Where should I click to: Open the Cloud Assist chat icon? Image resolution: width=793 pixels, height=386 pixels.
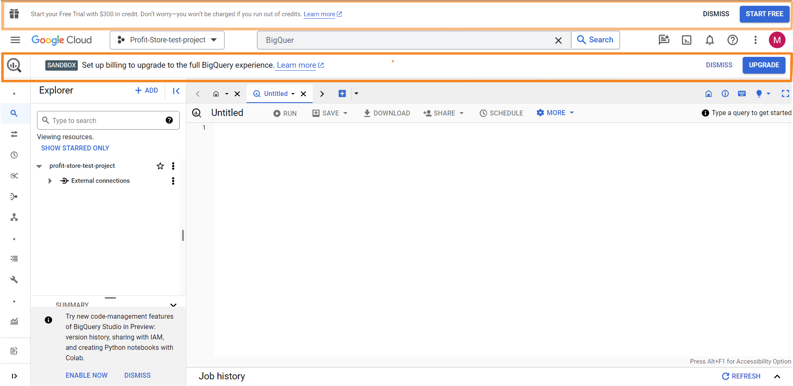point(664,40)
